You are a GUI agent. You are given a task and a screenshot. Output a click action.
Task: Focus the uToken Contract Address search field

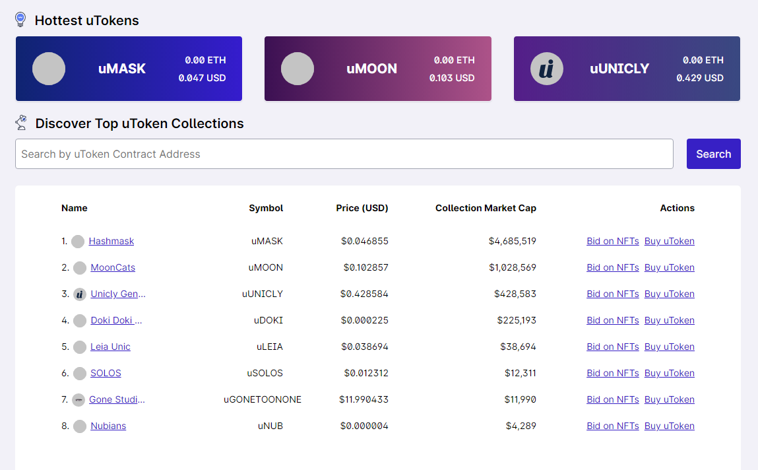[344, 154]
